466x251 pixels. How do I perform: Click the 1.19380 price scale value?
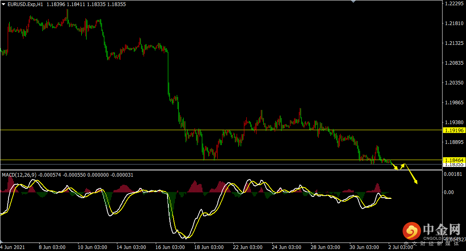click(454, 122)
